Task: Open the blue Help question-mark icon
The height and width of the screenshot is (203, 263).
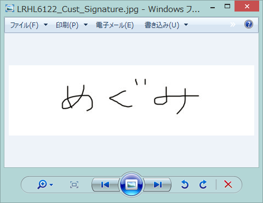Action: [x=249, y=24]
